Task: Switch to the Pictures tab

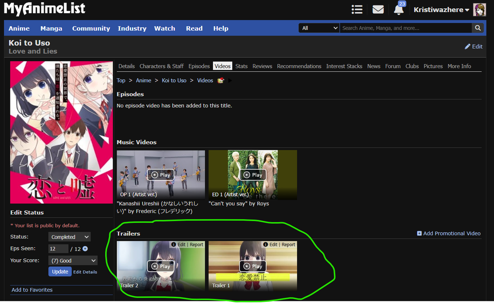Action: click(x=433, y=66)
